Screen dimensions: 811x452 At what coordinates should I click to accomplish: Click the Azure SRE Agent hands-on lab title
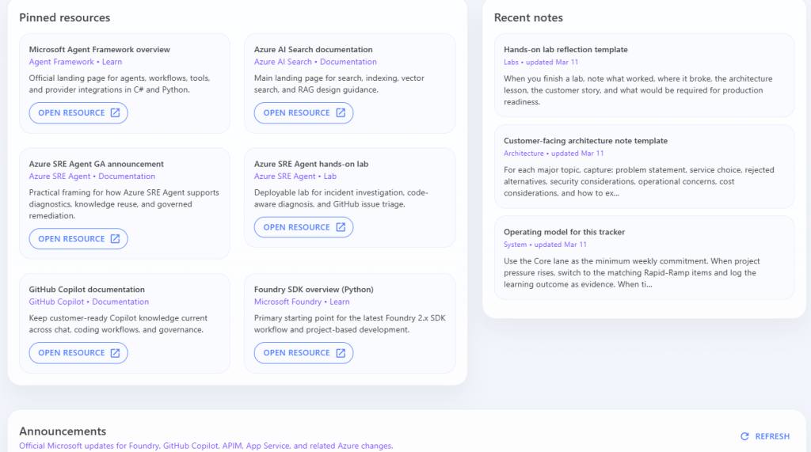[x=310, y=164]
